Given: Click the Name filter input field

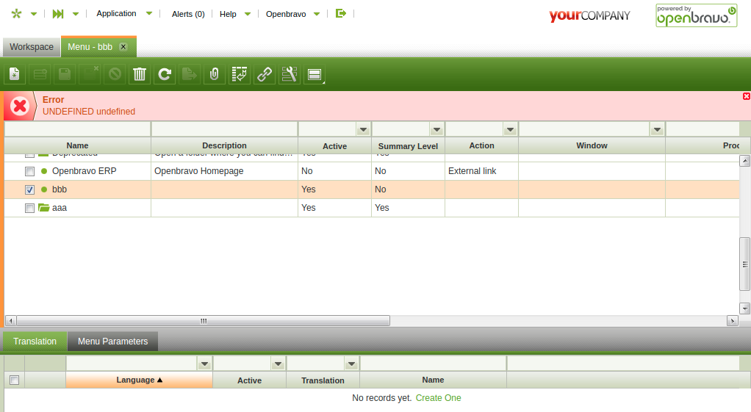Looking at the screenshot, I should coord(78,129).
